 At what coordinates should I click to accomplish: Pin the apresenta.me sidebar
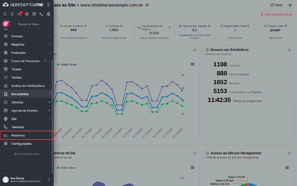(49, 5)
